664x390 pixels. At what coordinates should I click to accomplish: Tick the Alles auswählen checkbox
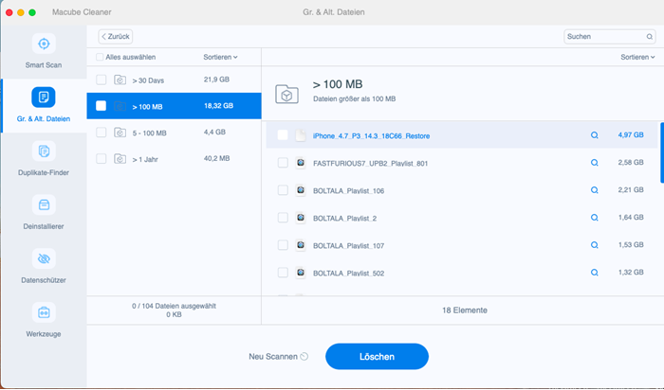(x=100, y=57)
